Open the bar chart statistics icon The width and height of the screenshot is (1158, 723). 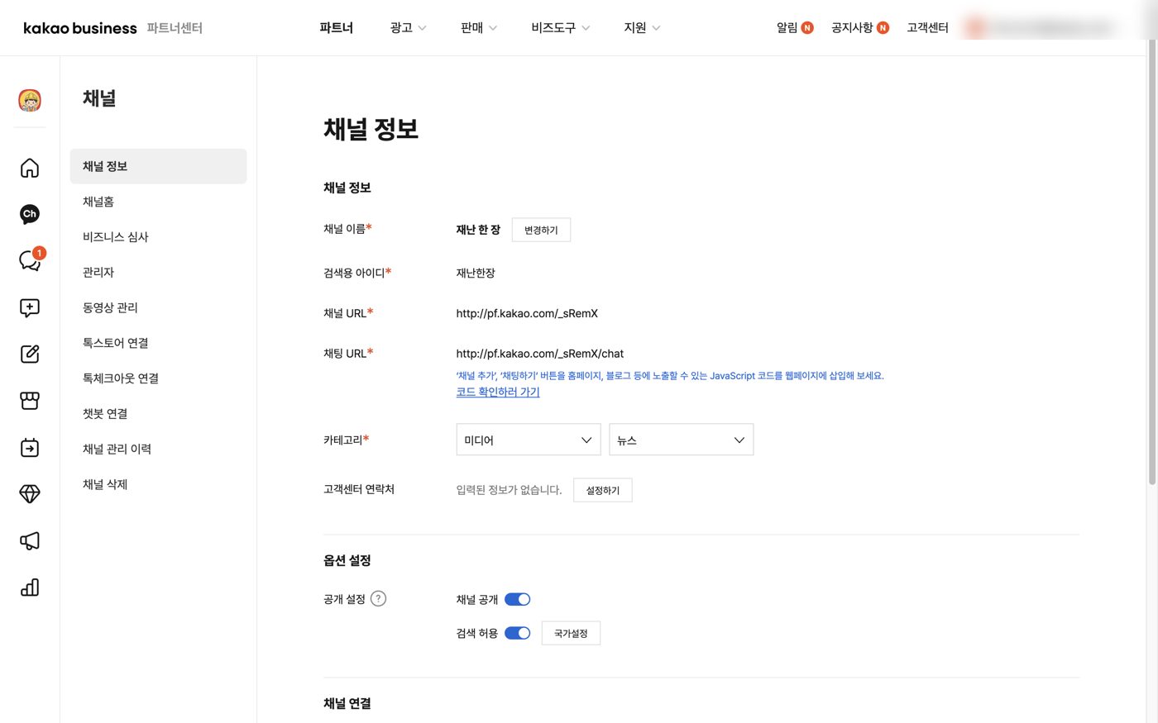click(x=30, y=587)
